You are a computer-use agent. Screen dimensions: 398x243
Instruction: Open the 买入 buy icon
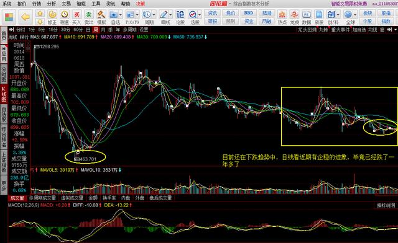pyautogui.click(x=76, y=17)
